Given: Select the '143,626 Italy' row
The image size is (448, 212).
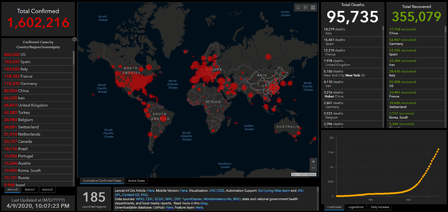Looking at the screenshot, I should (x=38, y=69).
